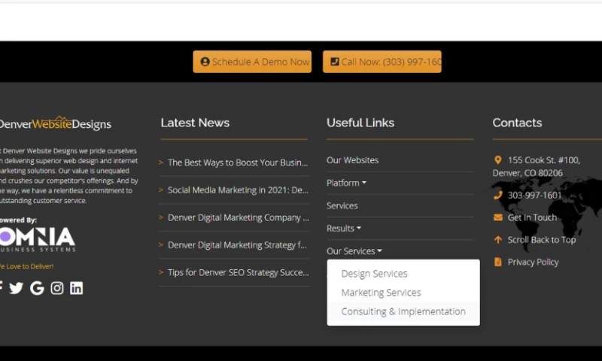
Task: Open the Twitter social icon
Action: click(16, 288)
